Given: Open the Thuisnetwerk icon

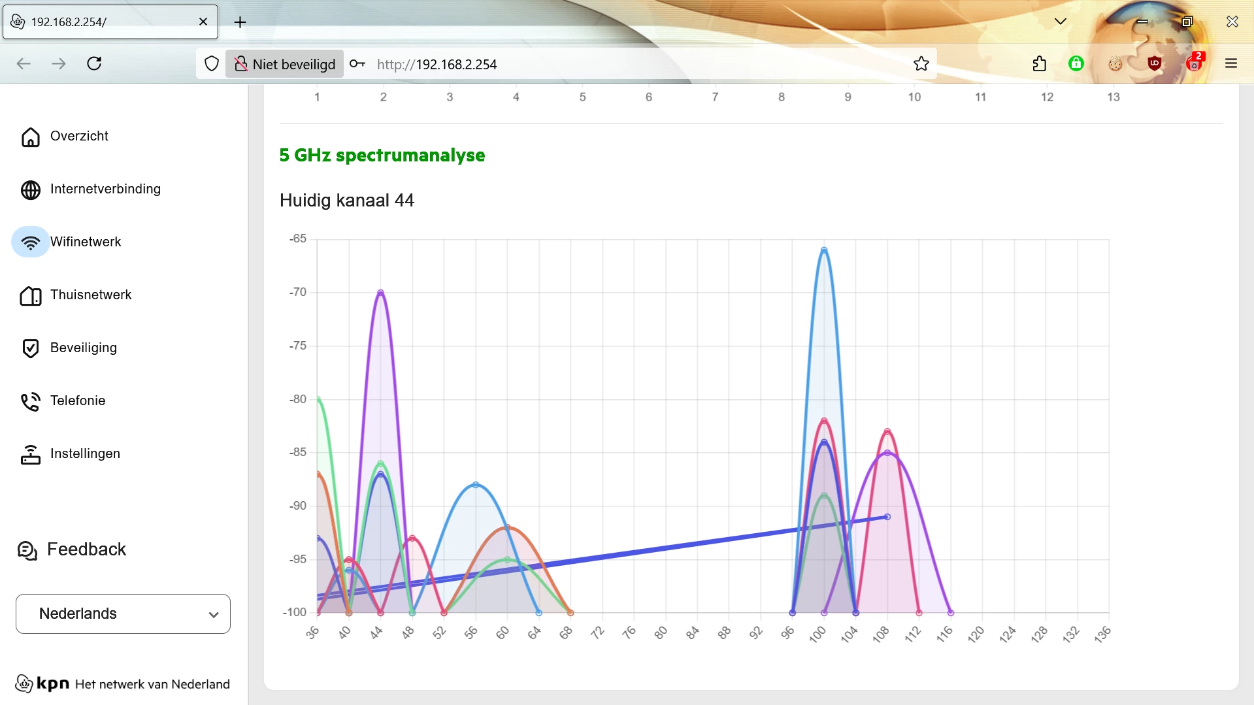Looking at the screenshot, I should (x=31, y=295).
